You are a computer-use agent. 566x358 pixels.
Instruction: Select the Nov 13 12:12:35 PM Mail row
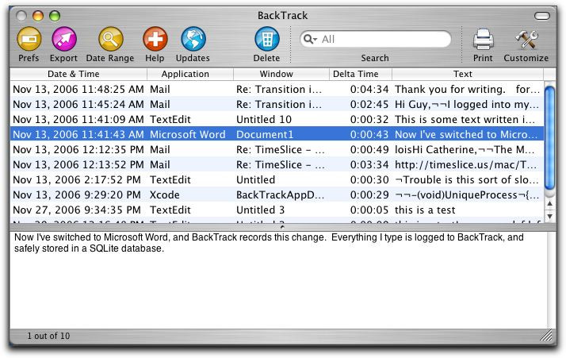point(277,150)
